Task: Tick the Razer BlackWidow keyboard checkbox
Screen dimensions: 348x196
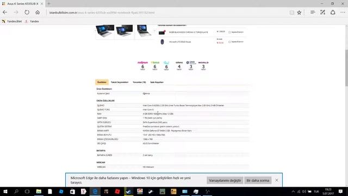Action: pyautogui.click(x=229, y=32)
